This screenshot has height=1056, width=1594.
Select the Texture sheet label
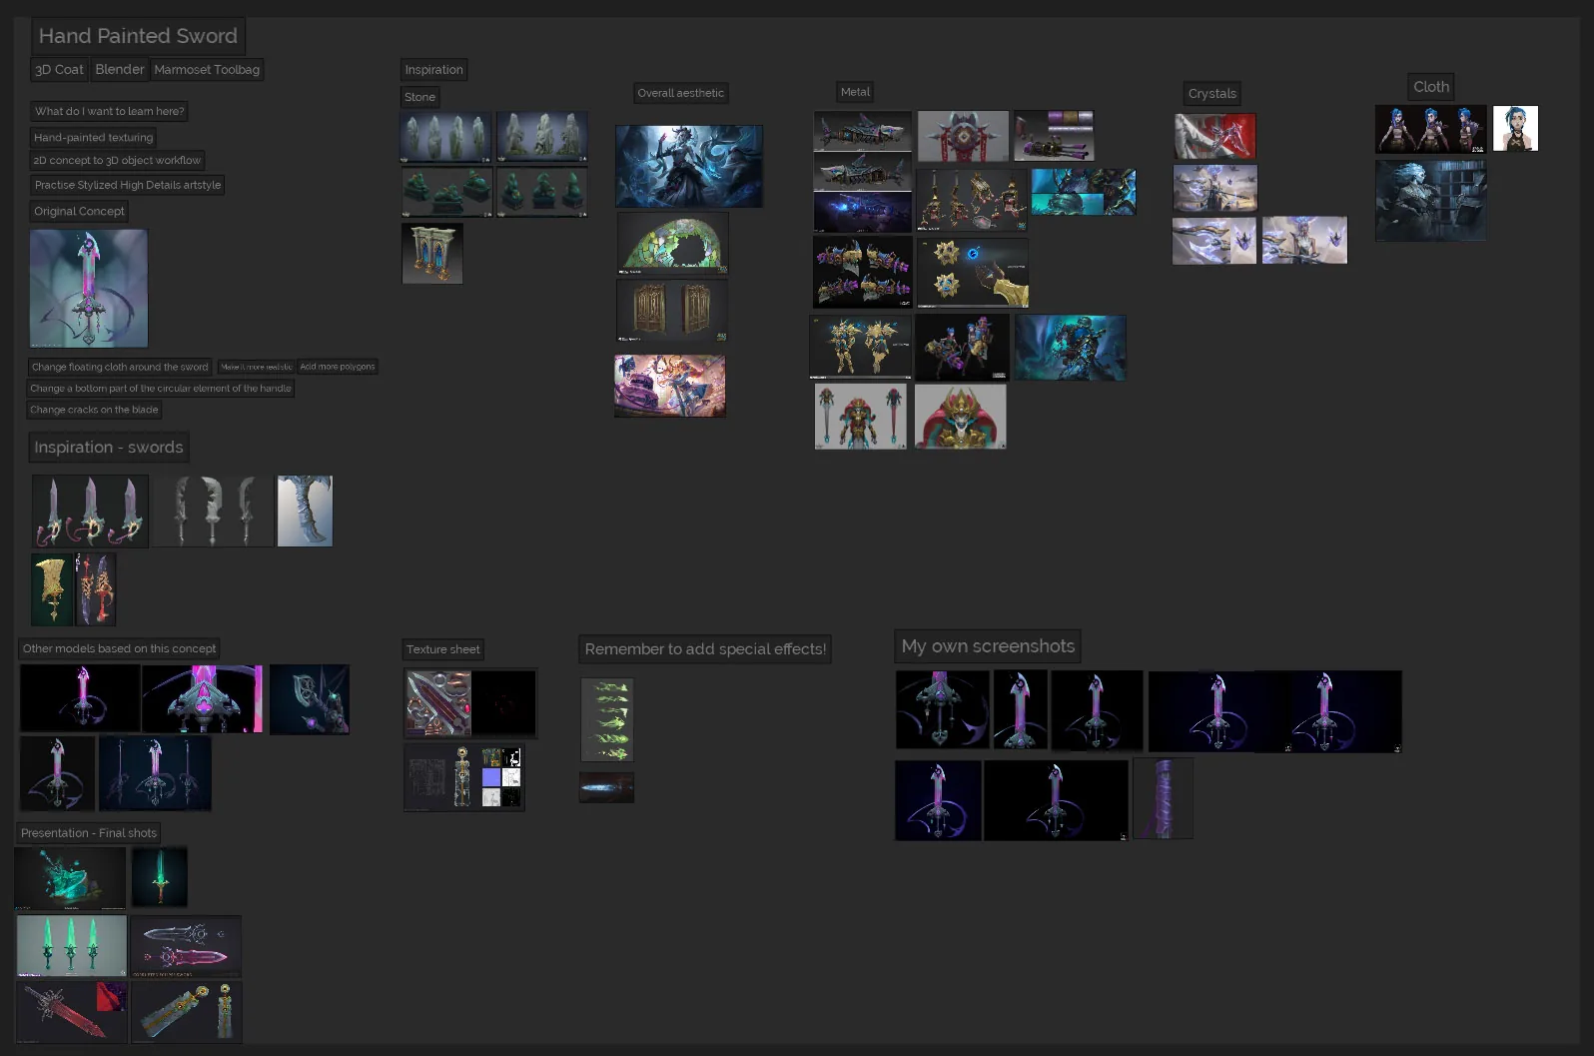click(443, 649)
